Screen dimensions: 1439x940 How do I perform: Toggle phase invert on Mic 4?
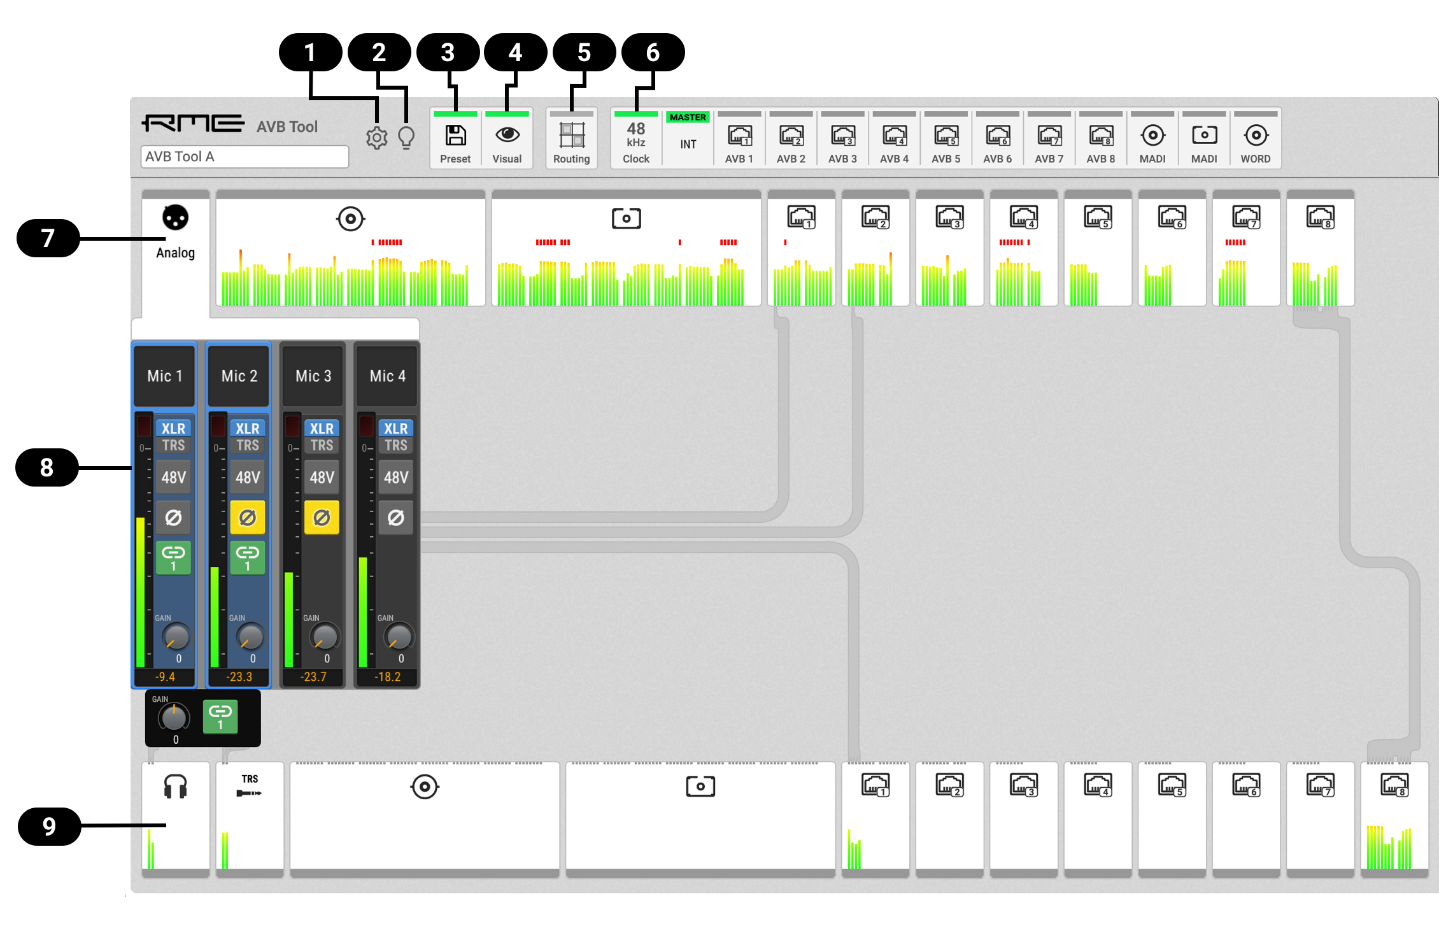(396, 518)
